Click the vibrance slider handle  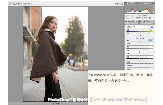tap(140, 67)
